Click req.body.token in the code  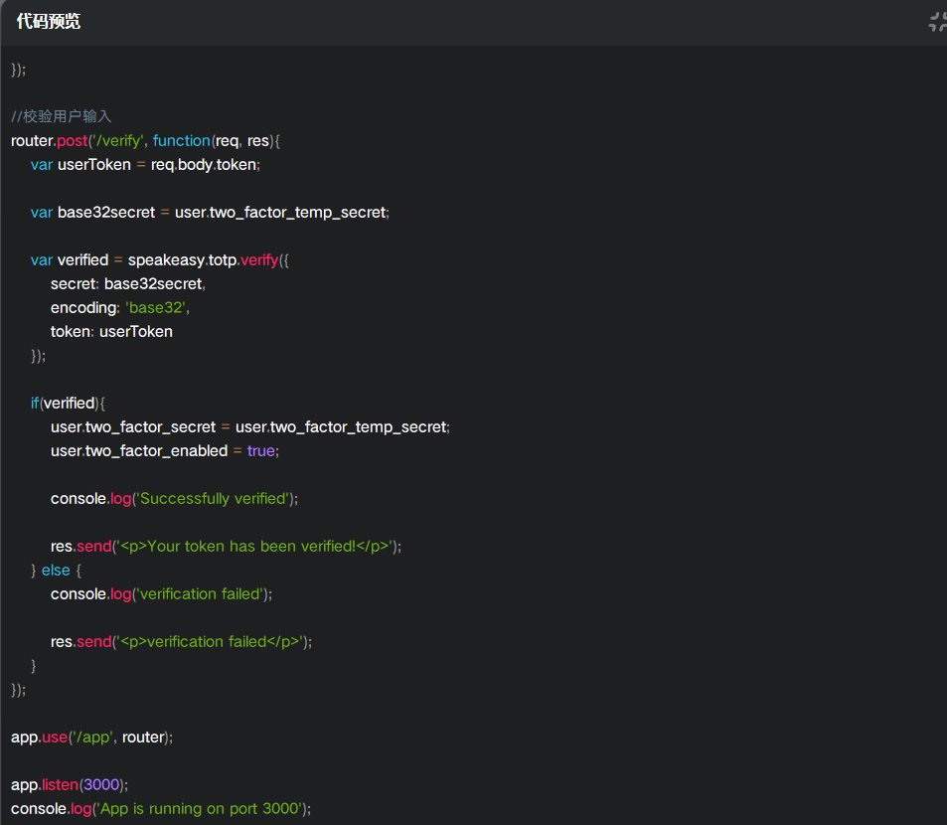tap(204, 165)
